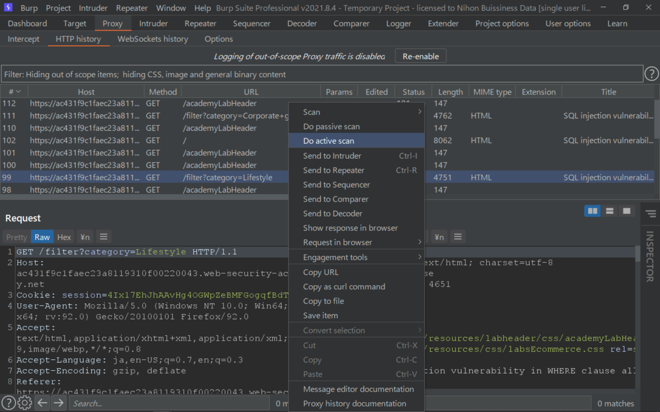Screen dimensions: 660x412
Task: Toggle request non-printable chars ¥n button
Action: point(85,237)
